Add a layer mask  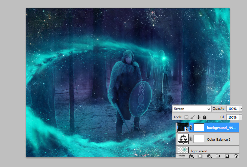click(x=200, y=156)
